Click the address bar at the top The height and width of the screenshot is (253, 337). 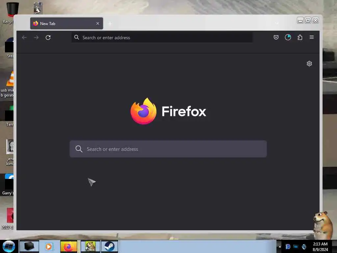162,38
